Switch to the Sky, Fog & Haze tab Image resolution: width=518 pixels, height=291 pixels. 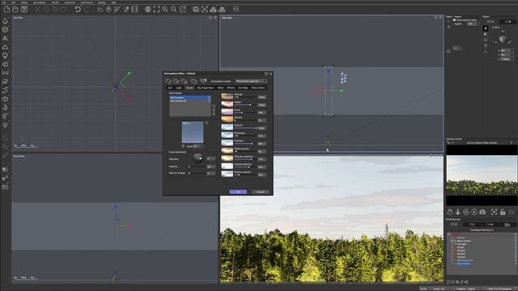pos(206,88)
